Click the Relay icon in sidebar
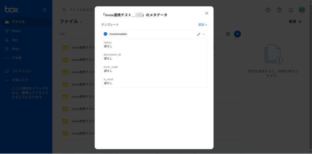This screenshot has width=312, height=154. pyautogui.click(x=7, y=49)
